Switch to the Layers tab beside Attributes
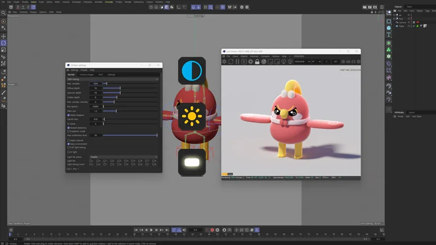The width and height of the screenshot is (436, 245). pos(412,113)
